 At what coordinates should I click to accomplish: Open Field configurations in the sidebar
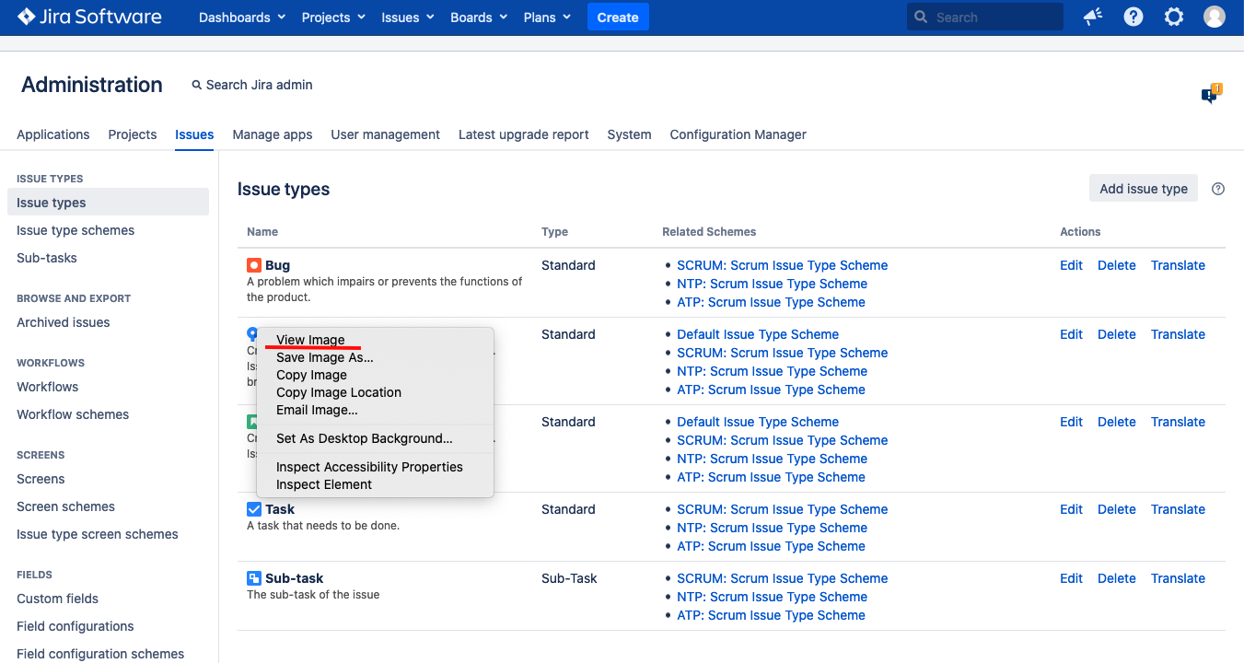point(76,626)
